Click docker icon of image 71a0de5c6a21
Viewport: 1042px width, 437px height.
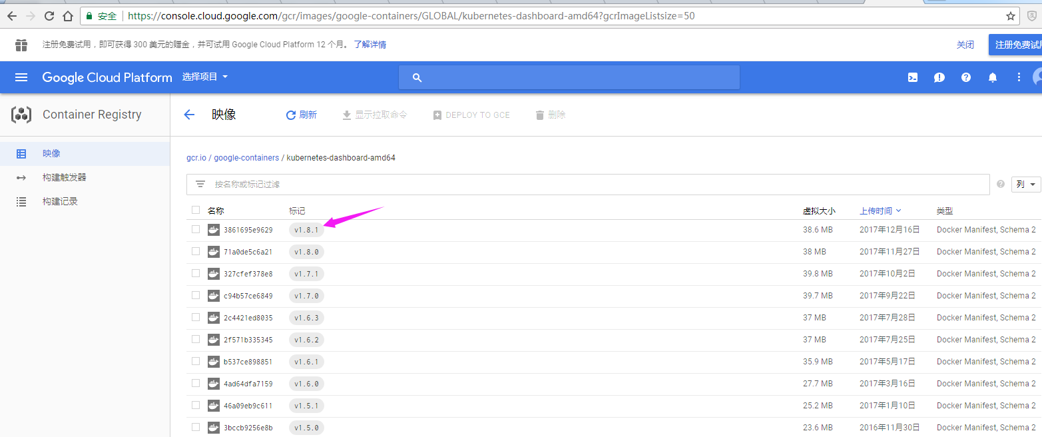click(214, 252)
